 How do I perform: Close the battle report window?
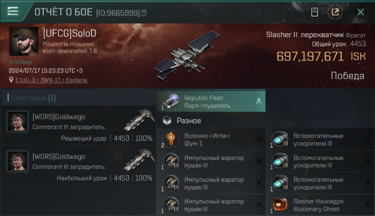(361, 12)
